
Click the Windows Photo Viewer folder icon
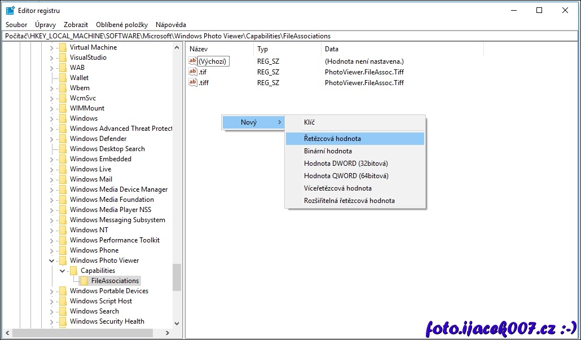click(63, 260)
